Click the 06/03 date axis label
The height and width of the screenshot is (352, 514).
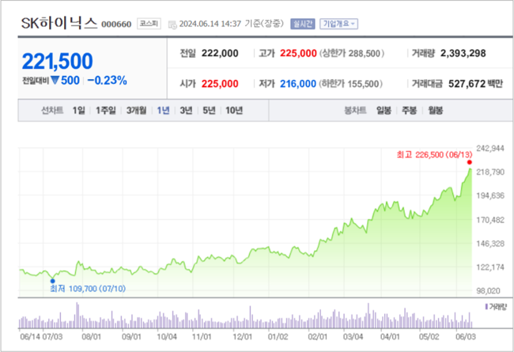tap(466, 337)
